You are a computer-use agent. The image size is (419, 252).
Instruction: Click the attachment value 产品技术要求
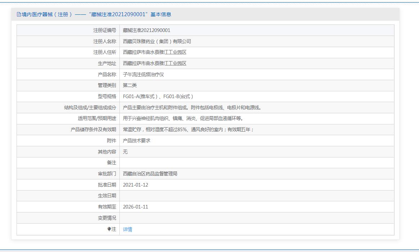(x=136, y=141)
